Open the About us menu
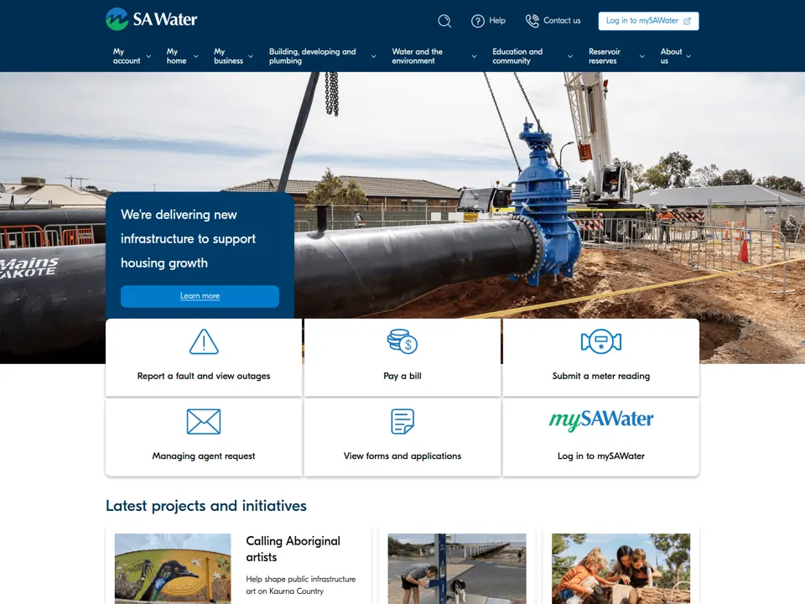Screen dimensions: 805x604 coord(671,56)
